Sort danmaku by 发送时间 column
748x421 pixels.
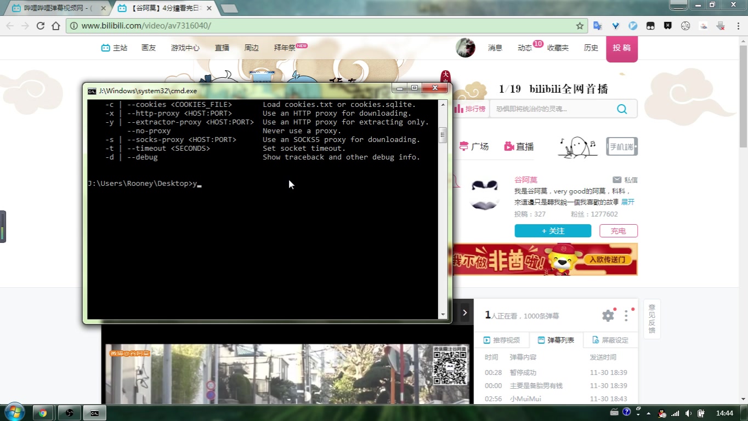[x=603, y=357]
